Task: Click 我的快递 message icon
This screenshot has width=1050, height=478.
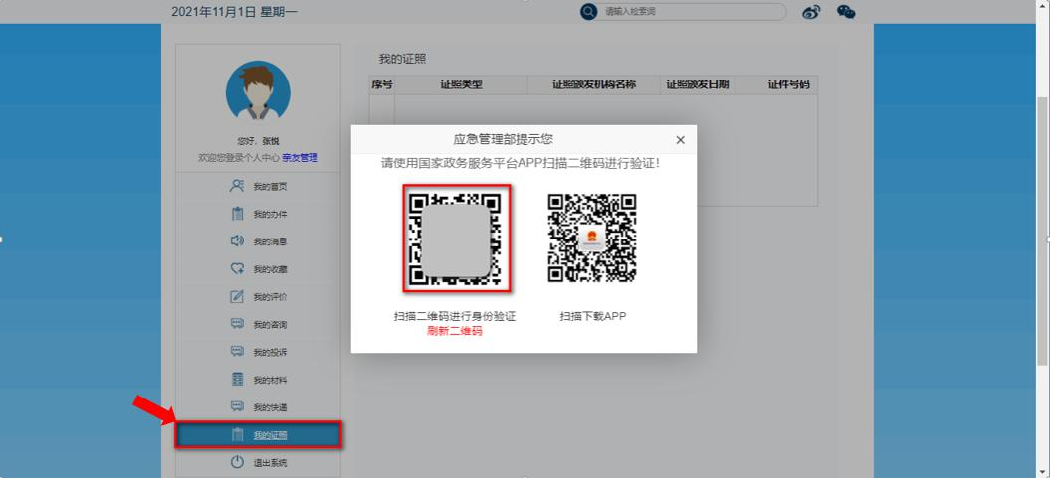Action: 237,406
